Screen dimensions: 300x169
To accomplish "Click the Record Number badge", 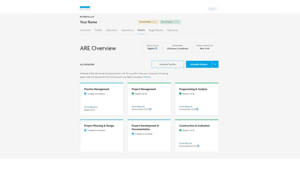I will (148, 22).
